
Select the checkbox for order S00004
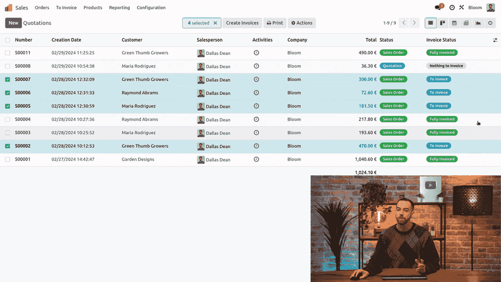click(7, 119)
